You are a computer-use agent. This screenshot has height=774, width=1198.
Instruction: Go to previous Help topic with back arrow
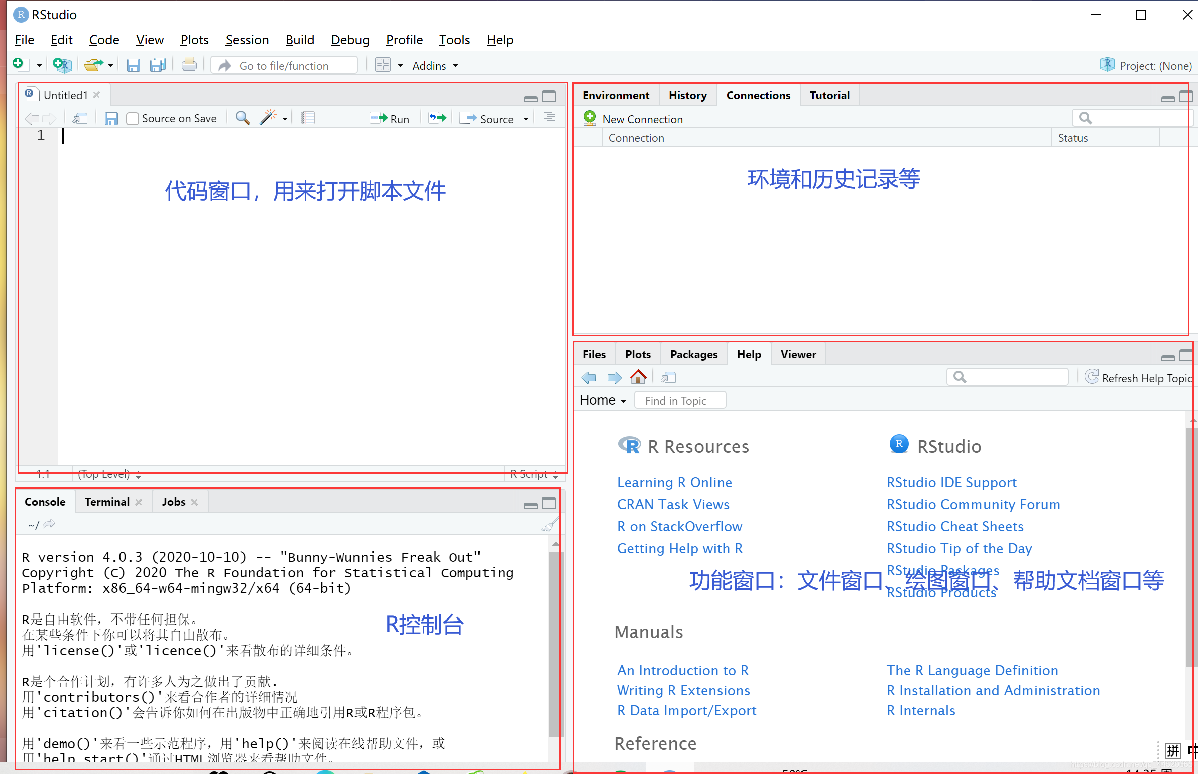pyautogui.click(x=589, y=377)
